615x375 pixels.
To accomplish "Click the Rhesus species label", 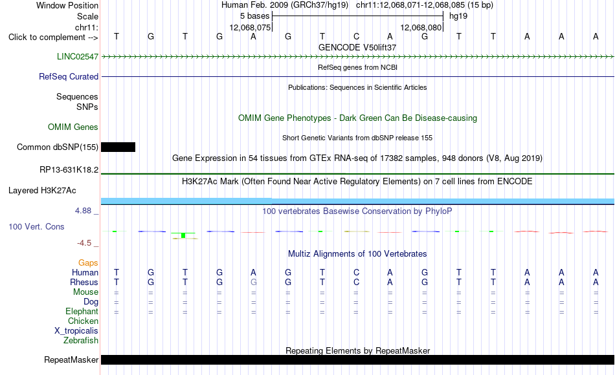I will 84,282.
